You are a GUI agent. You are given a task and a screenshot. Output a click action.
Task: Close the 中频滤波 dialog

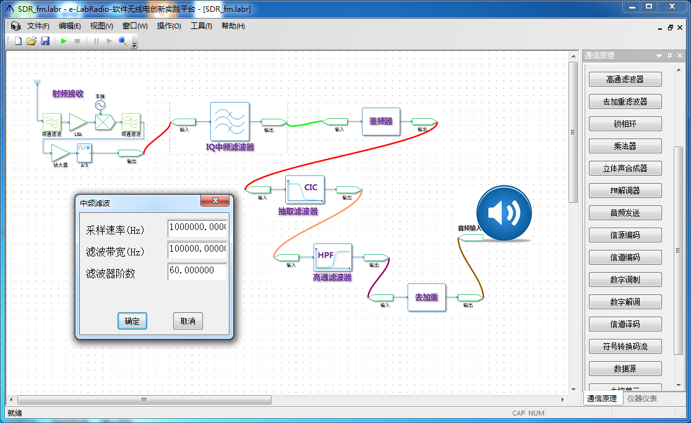click(215, 200)
